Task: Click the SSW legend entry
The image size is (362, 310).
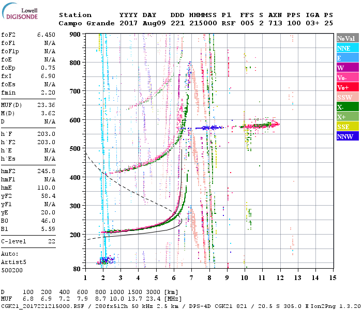Action: 347,97
